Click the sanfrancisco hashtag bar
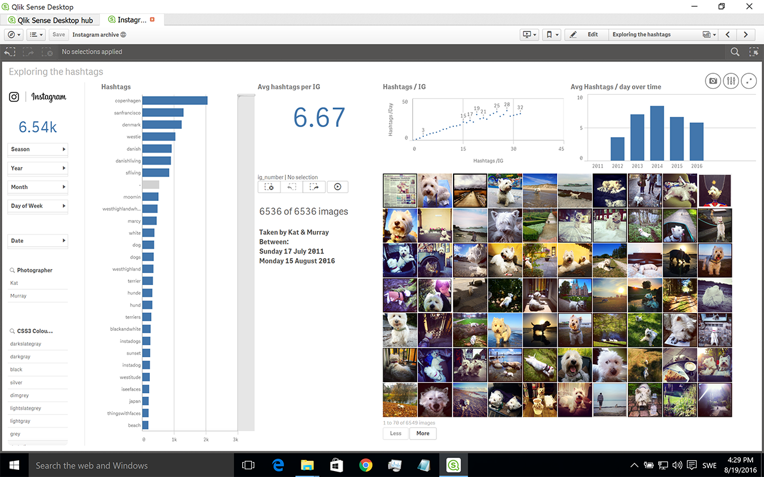The height and width of the screenshot is (477, 764). point(163,113)
